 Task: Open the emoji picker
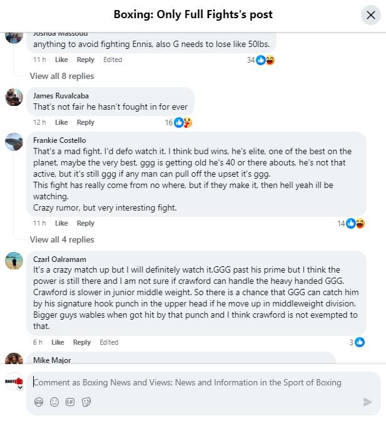coord(54,402)
